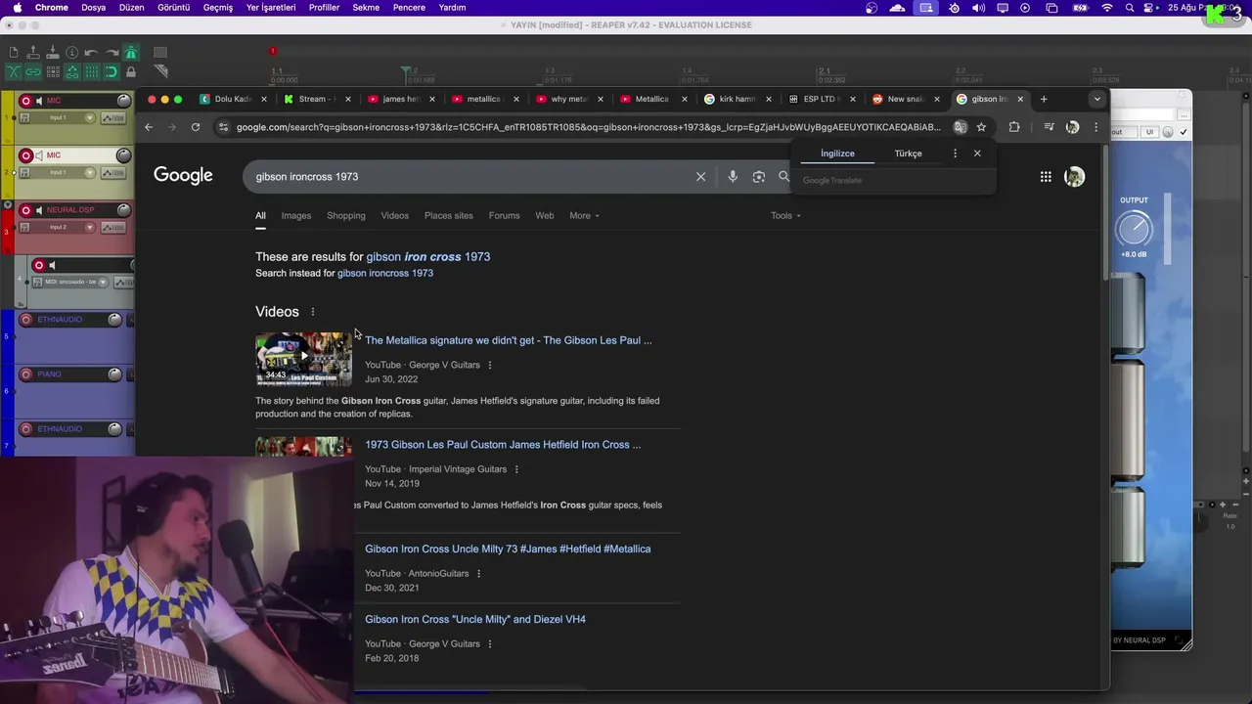Open the Input 2 dropdown on NEURAL DSP track
This screenshot has height=704, width=1252.
[90, 227]
